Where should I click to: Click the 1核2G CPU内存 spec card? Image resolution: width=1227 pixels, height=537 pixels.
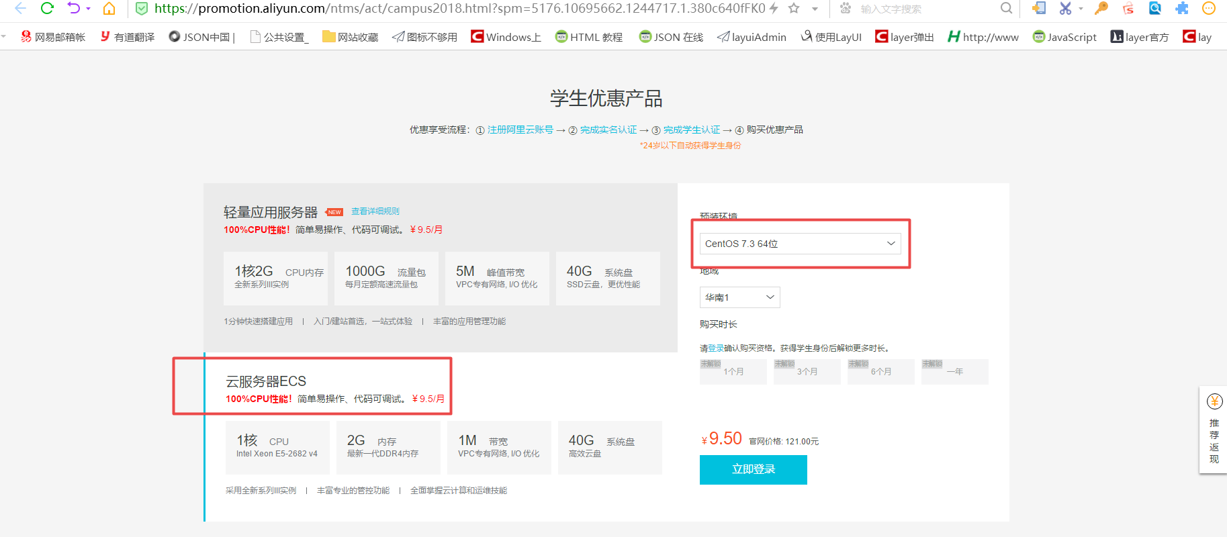[275, 279]
